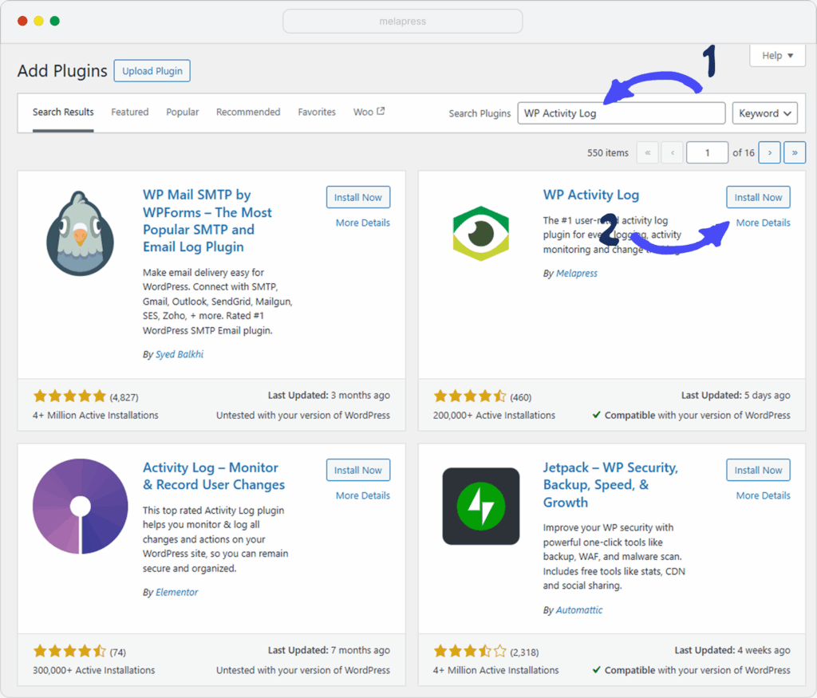Install the WP Activity Log plugin
The height and width of the screenshot is (698, 817).
(x=758, y=197)
